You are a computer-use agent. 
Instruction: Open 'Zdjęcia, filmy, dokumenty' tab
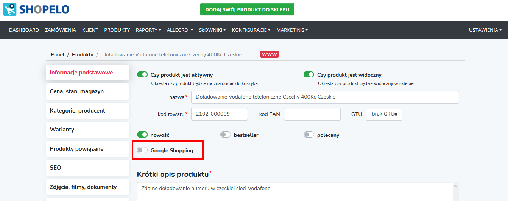(88, 187)
